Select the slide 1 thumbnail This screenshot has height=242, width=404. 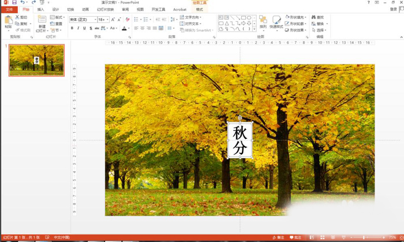[36, 60]
